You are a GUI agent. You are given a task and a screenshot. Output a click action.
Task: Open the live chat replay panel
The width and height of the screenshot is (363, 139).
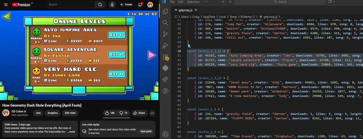[x=146, y=131]
